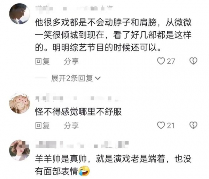209x179 pixels.
Task: Select the comment text '羊羊帅是真帅'
Action: pos(61,159)
